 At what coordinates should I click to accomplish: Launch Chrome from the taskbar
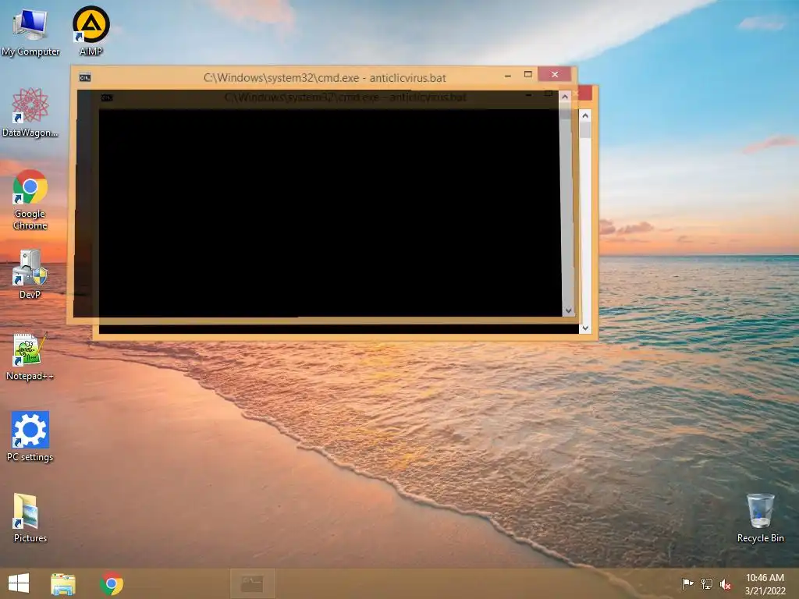(x=112, y=583)
